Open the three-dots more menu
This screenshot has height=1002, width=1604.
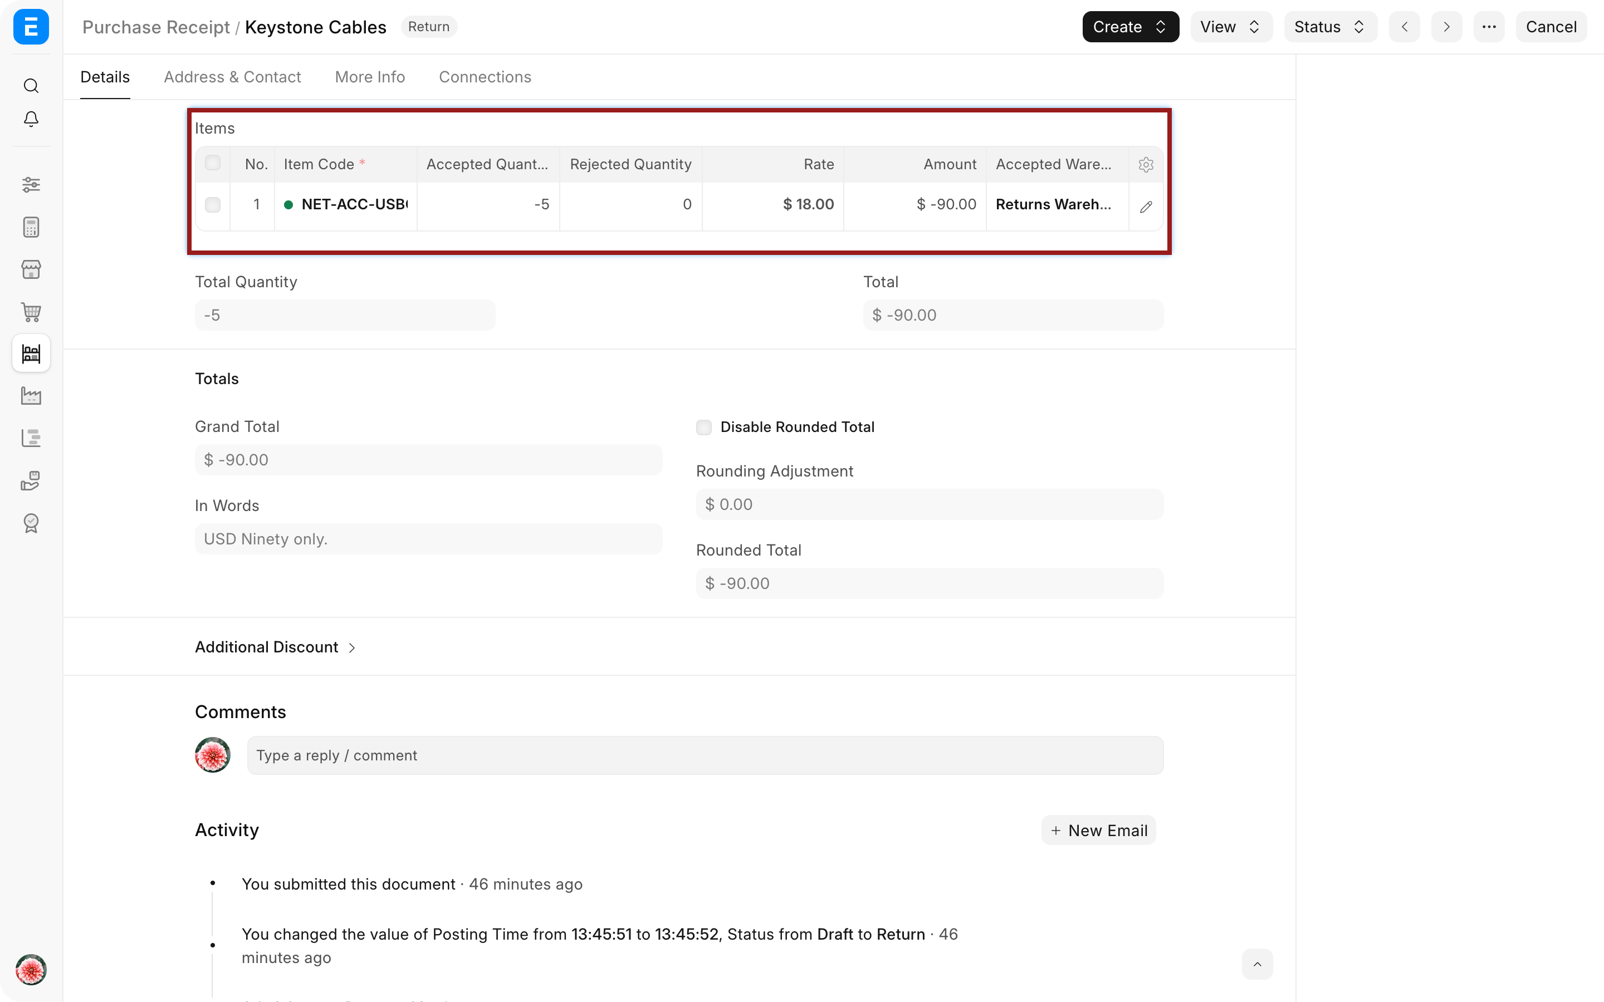click(1489, 27)
